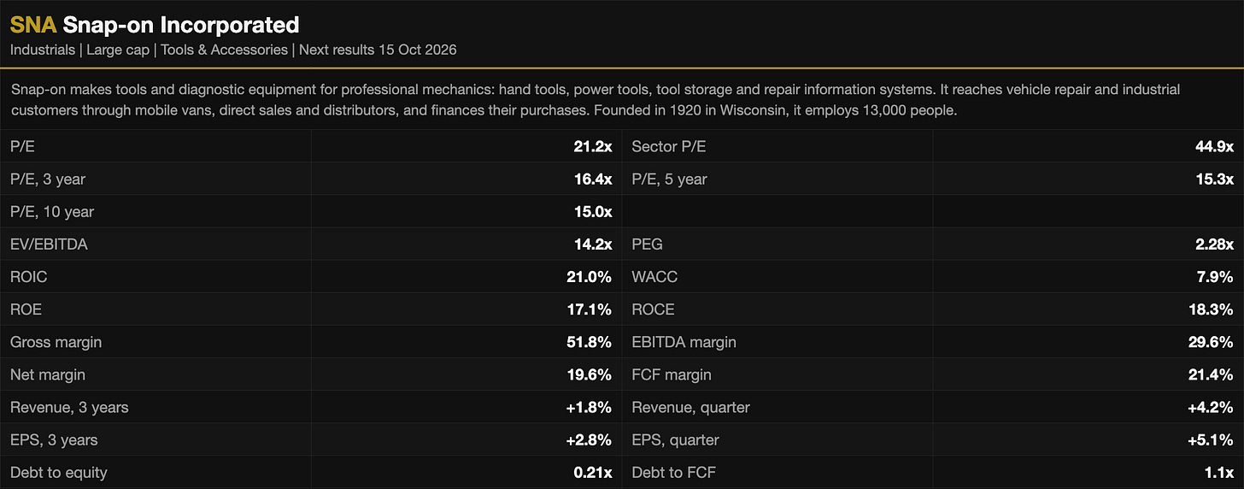
Task: Select the +5.1% EPS value
Action: 1212,439
